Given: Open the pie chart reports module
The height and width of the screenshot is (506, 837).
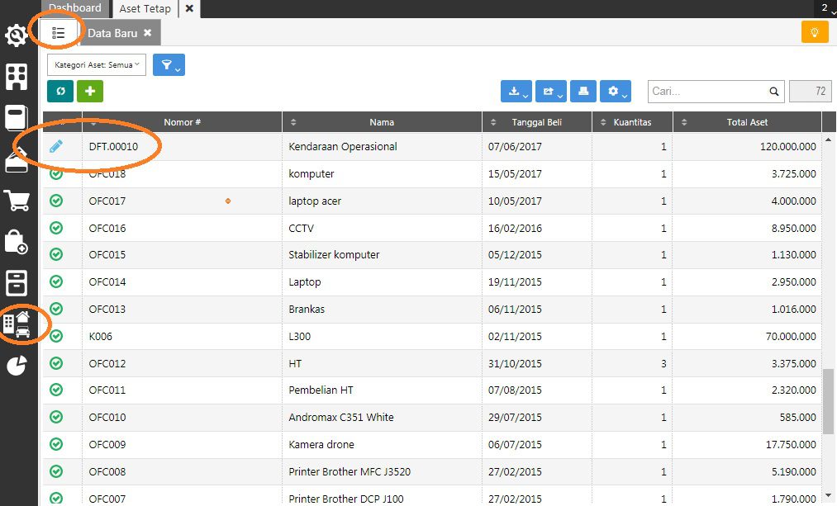Looking at the screenshot, I should [x=17, y=366].
